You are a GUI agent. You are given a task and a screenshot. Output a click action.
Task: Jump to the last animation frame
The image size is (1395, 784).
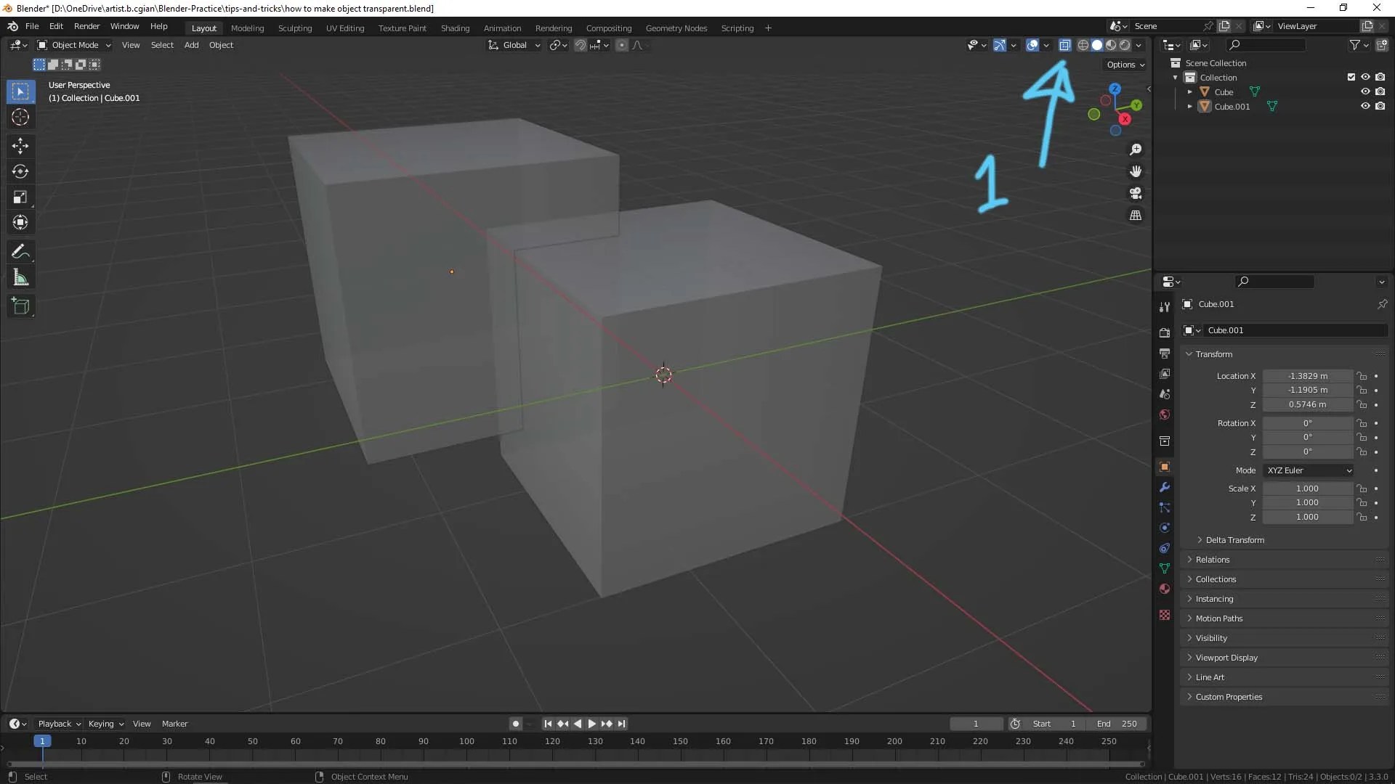tap(622, 723)
